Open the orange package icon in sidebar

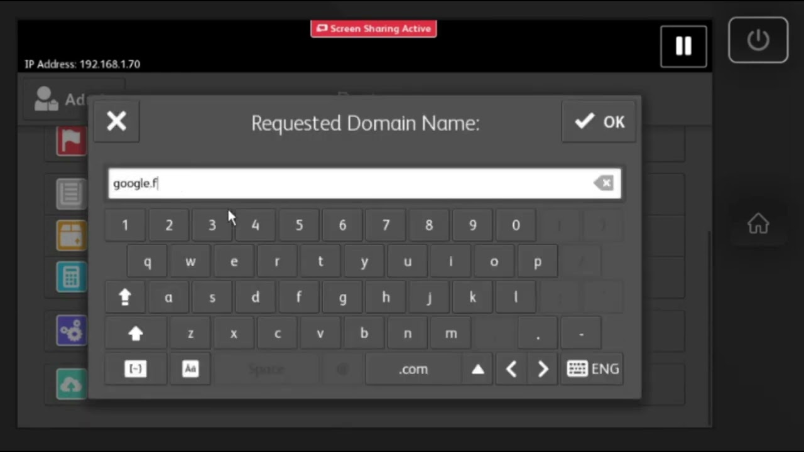pos(71,235)
